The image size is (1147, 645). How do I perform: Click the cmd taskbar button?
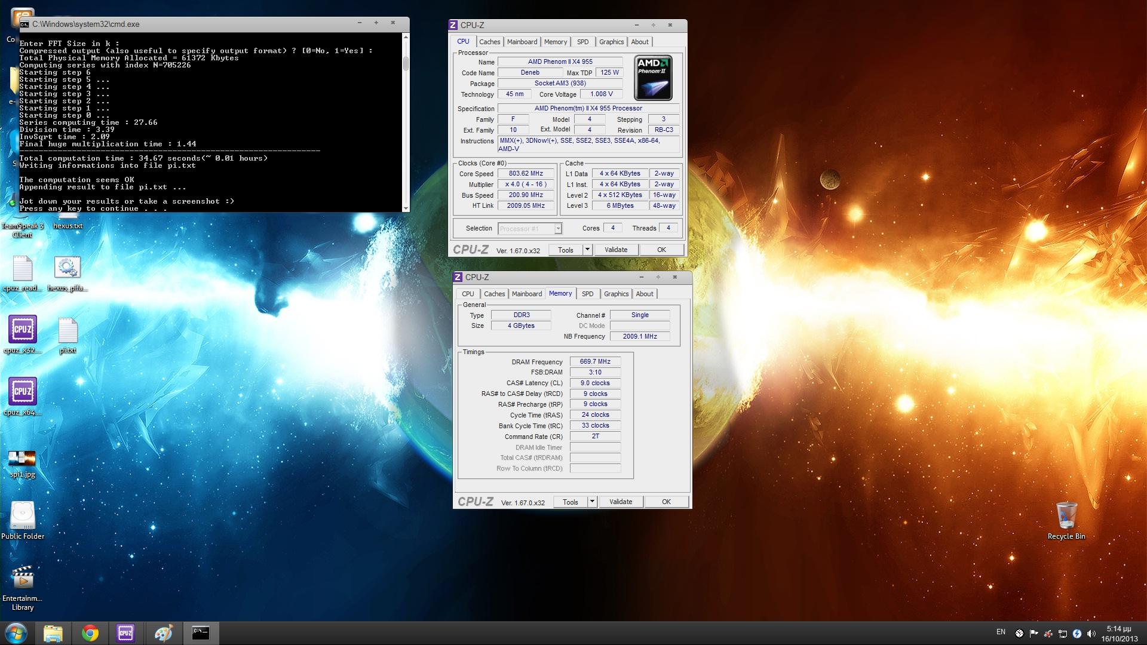(200, 633)
